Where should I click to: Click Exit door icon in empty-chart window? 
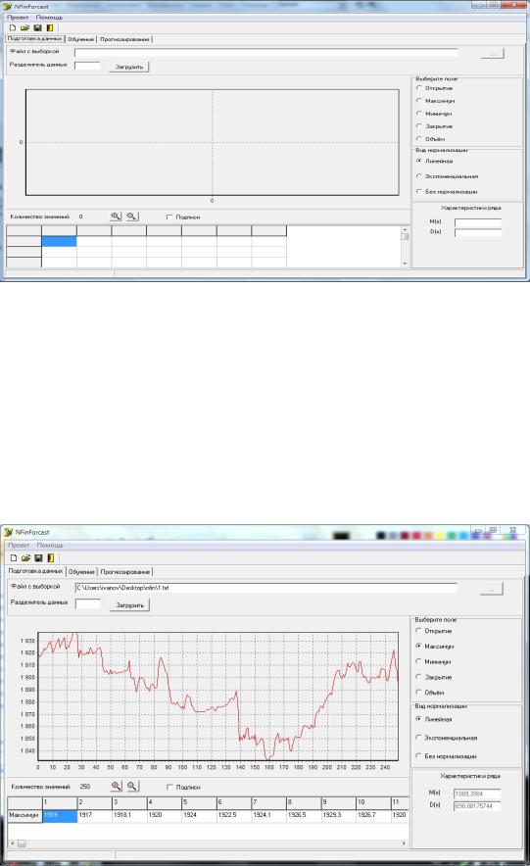click(50, 27)
